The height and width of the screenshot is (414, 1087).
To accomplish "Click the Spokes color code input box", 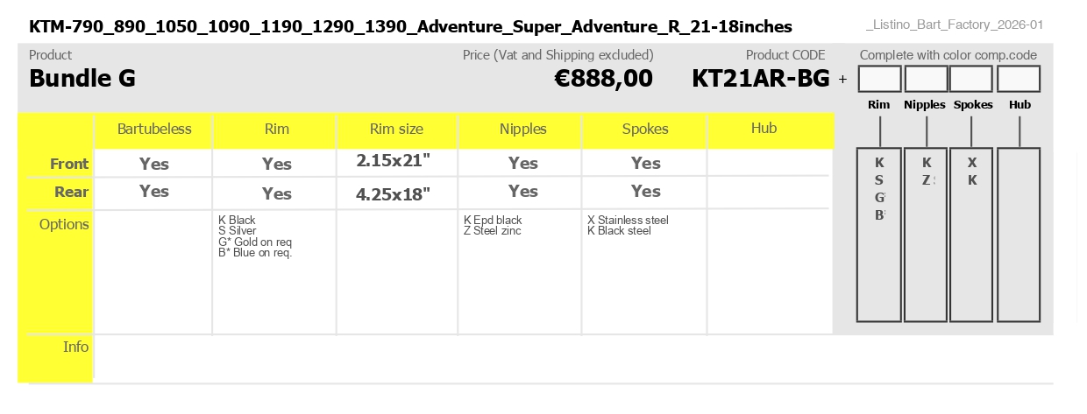I will (972, 79).
